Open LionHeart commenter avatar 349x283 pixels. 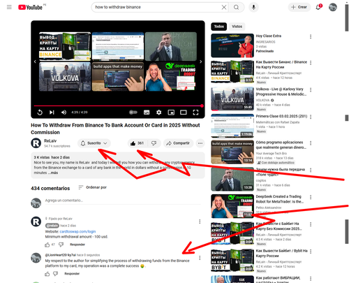[x=36, y=258]
